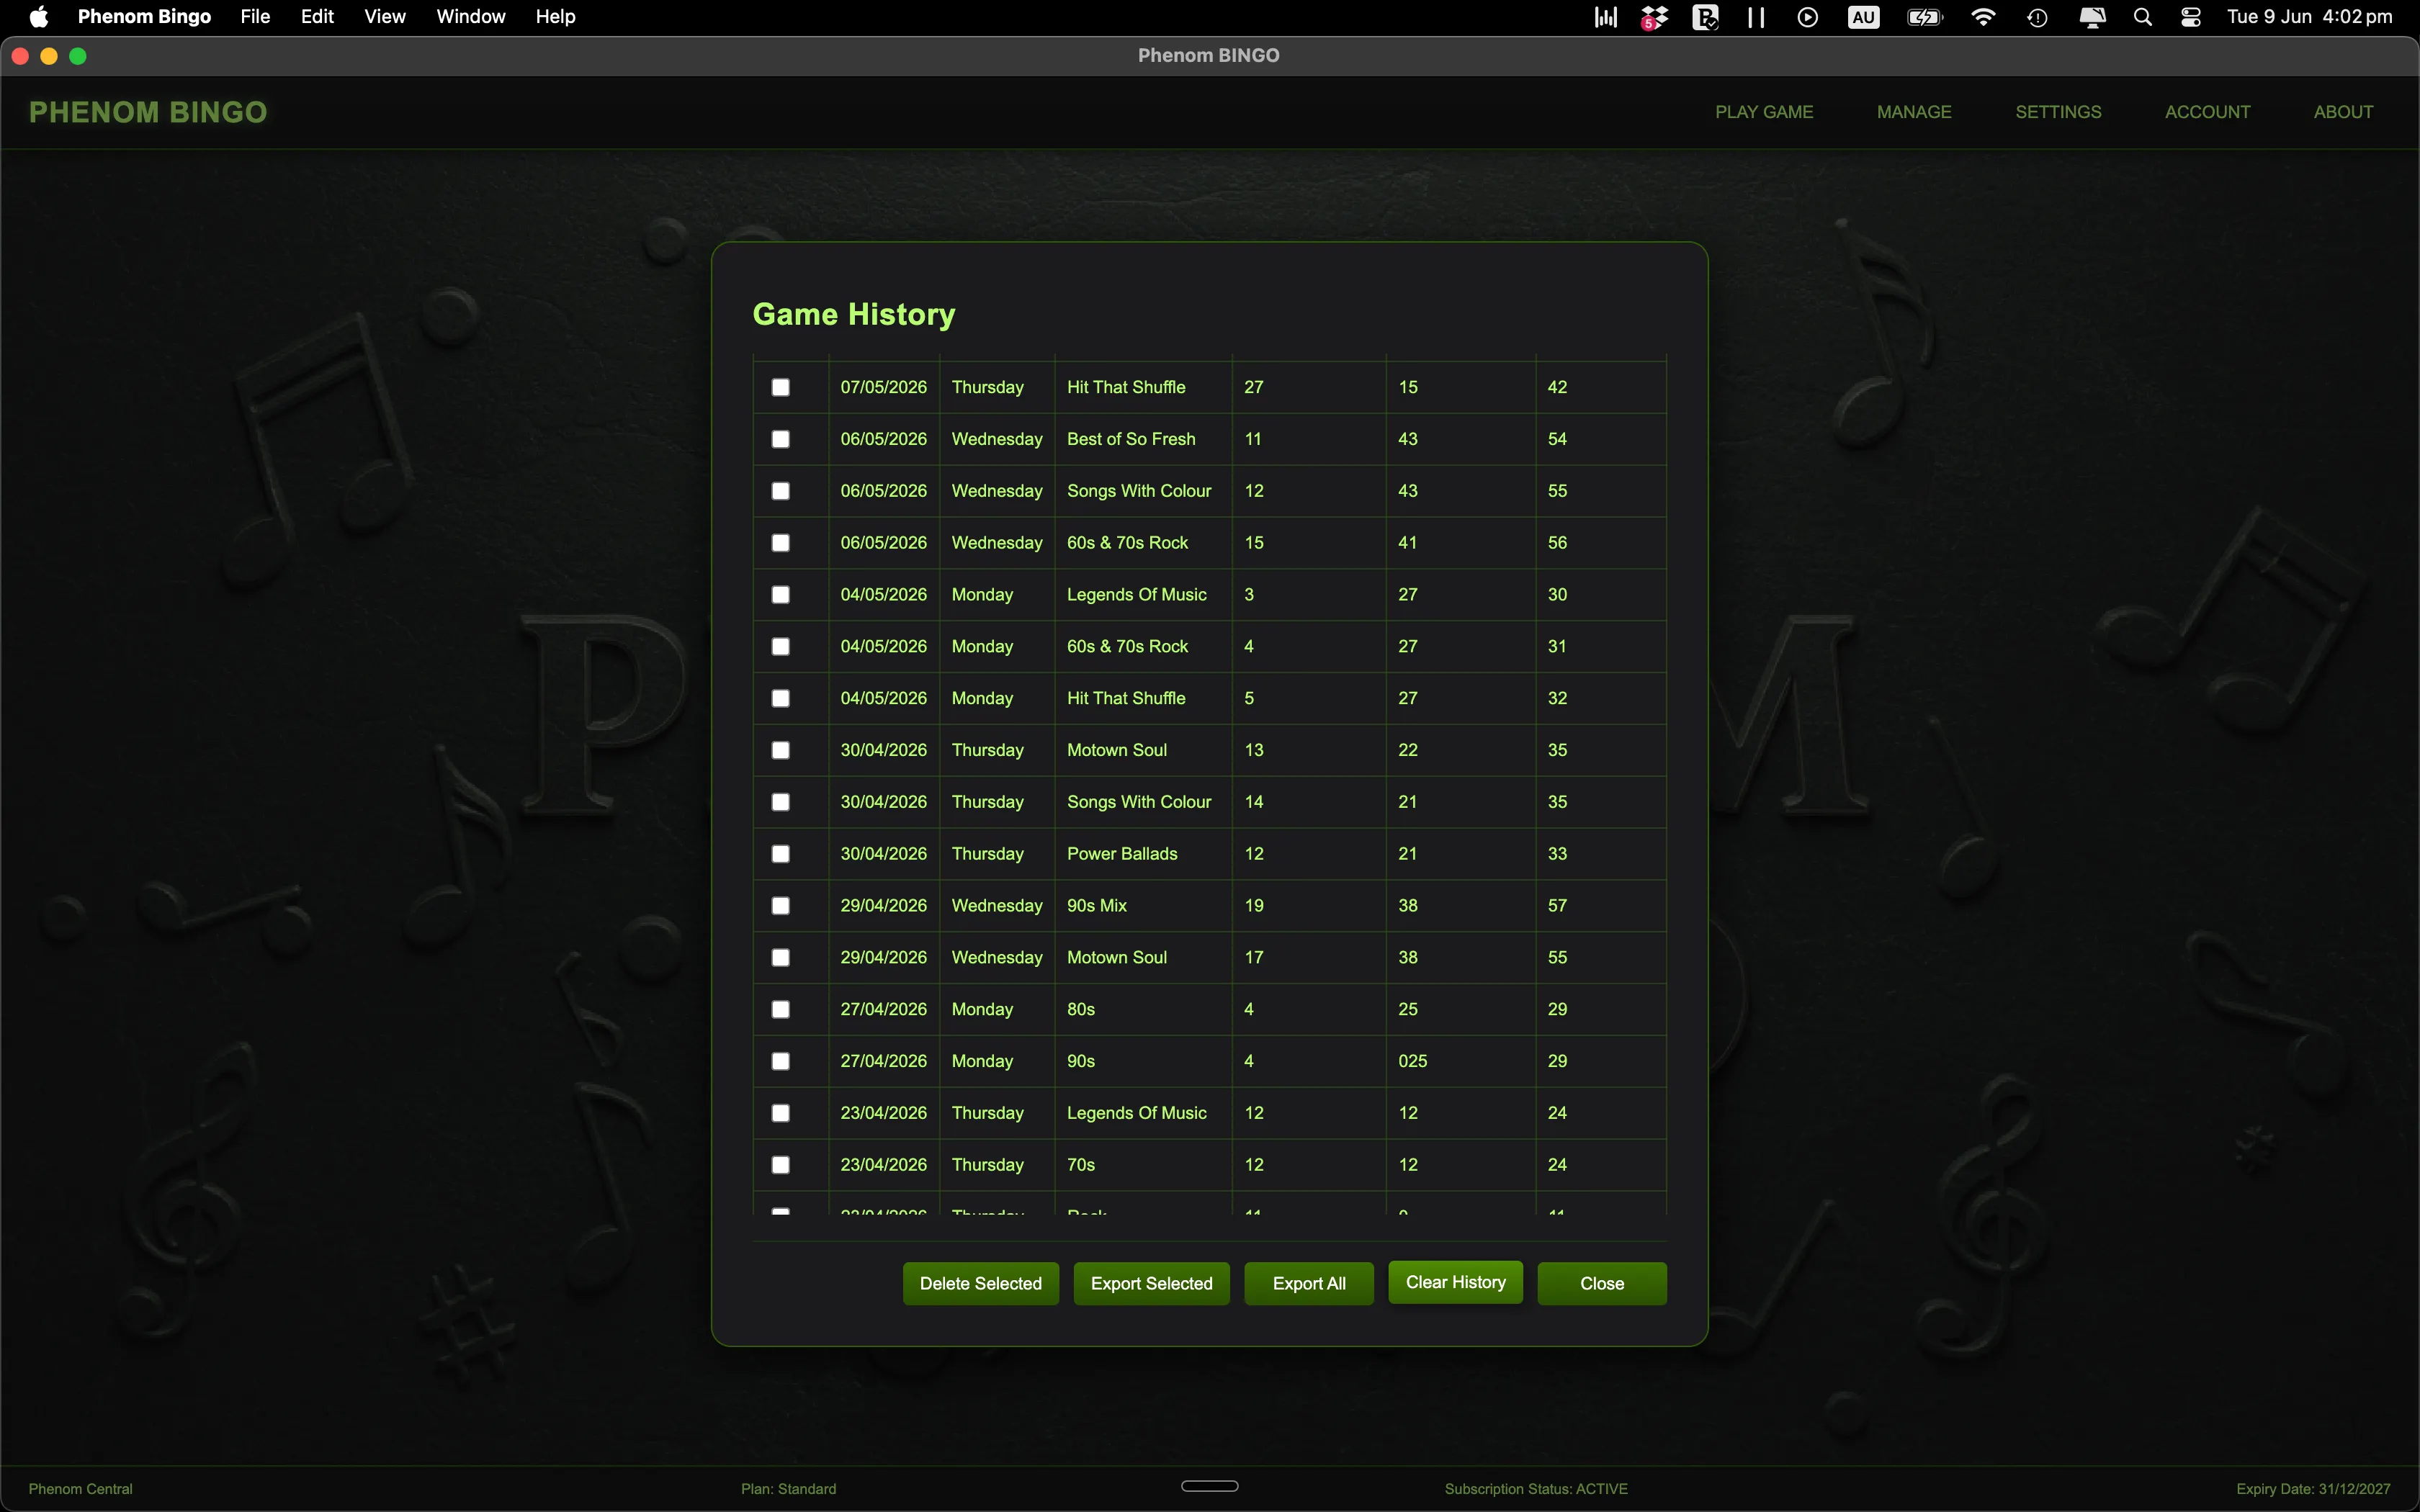Open the MANAGE navigation tab

(x=1914, y=112)
